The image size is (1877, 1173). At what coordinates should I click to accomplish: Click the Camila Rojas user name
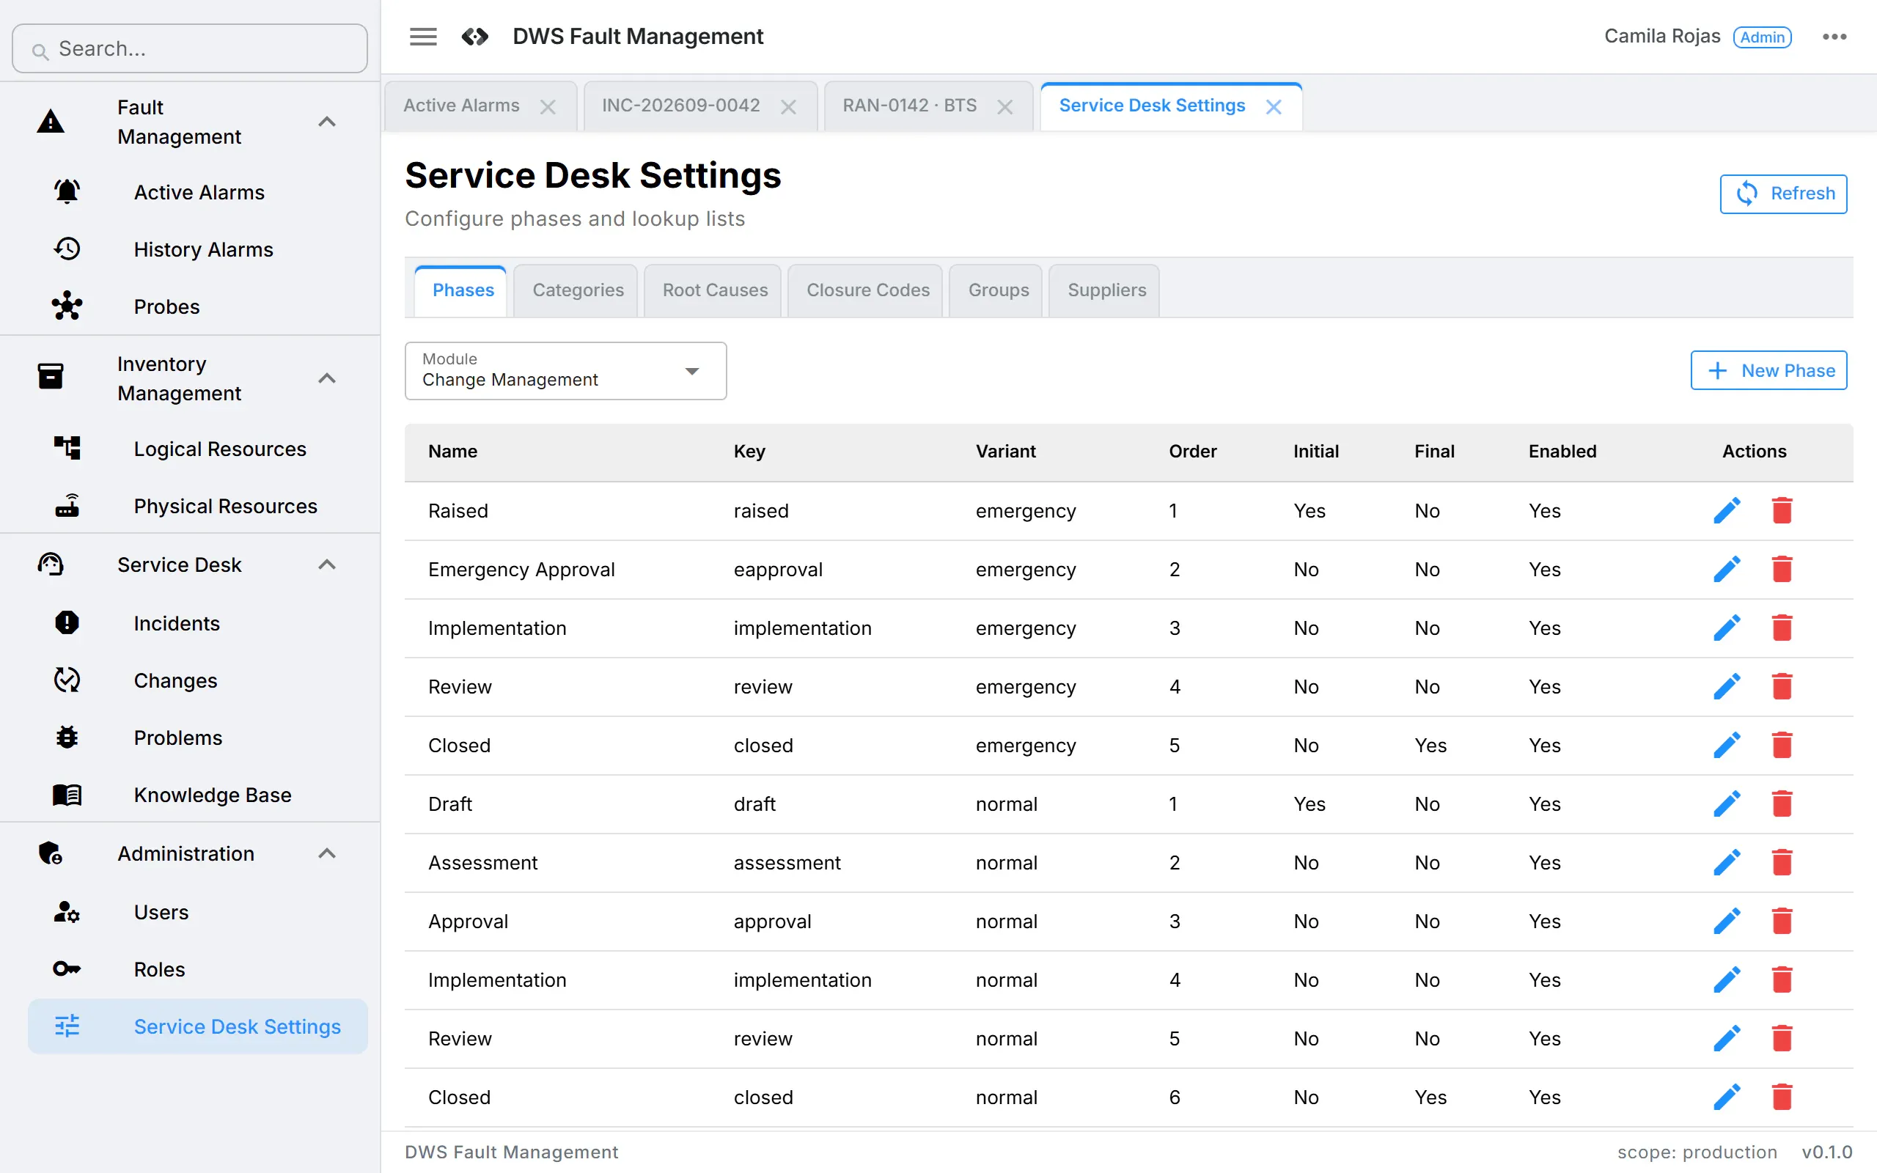(x=1662, y=37)
